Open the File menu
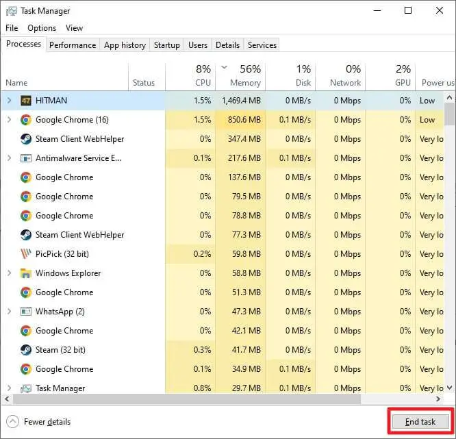The width and height of the screenshot is (456, 439). (12, 28)
